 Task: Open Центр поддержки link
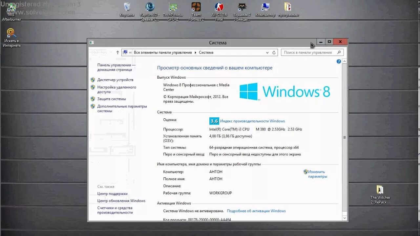(x=112, y=194)
